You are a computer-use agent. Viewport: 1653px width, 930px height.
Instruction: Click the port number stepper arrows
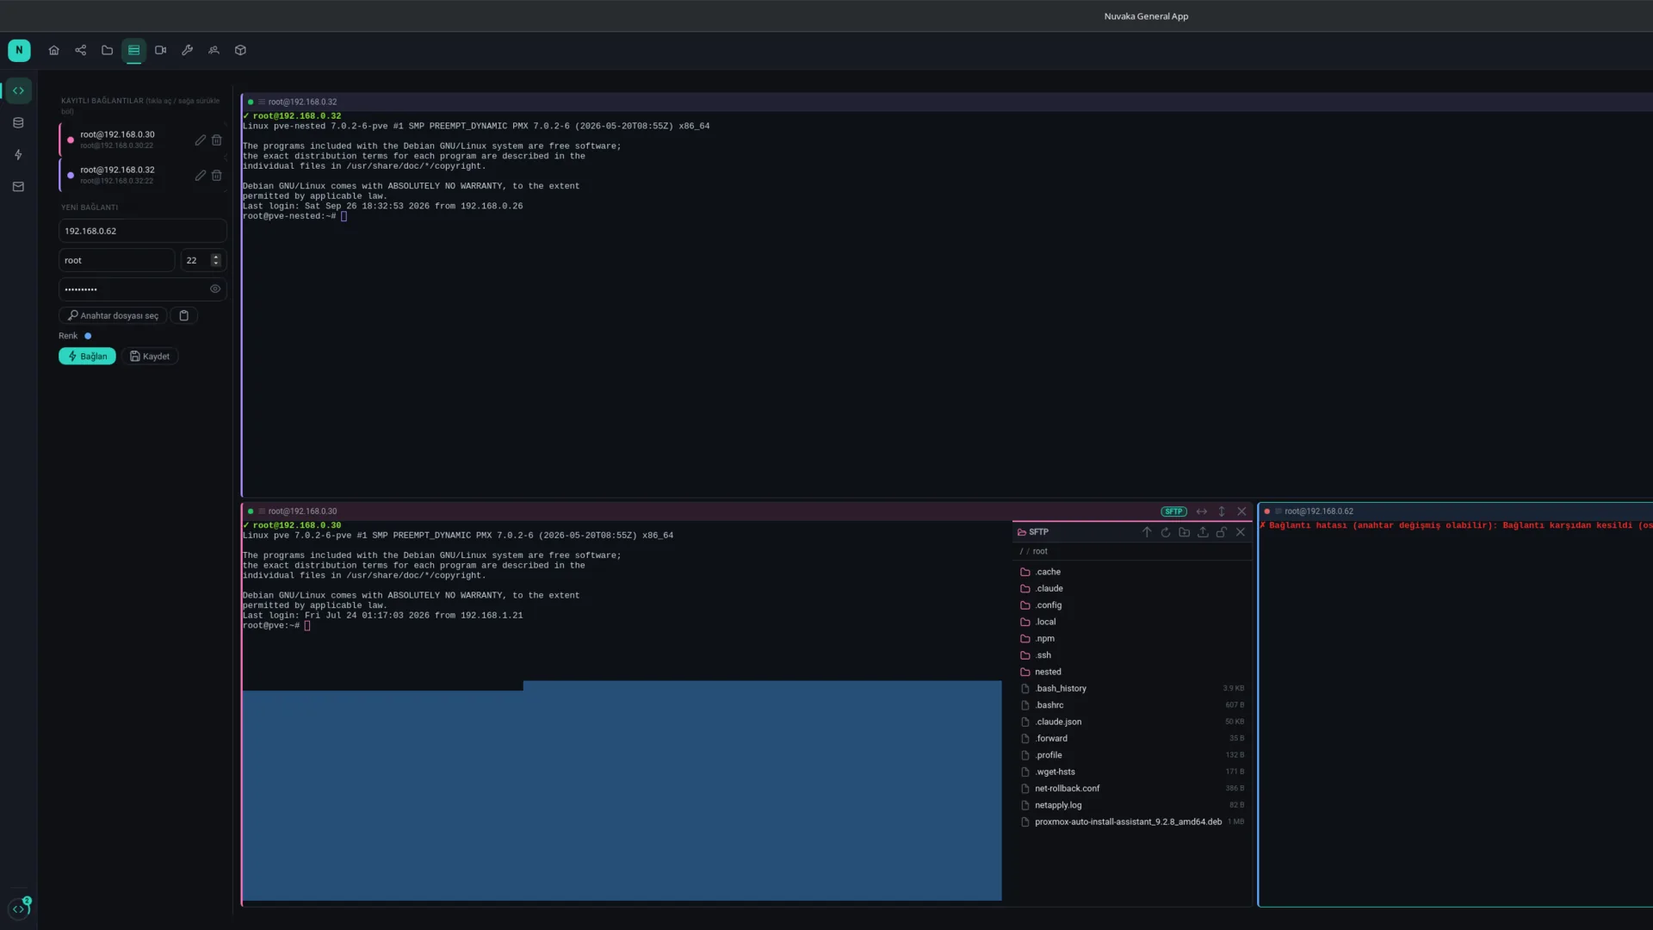216,260
